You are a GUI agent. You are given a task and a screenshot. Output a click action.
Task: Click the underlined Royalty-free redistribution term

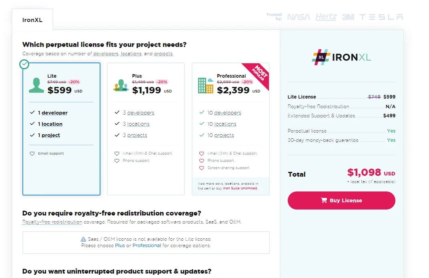coord(52,222)
